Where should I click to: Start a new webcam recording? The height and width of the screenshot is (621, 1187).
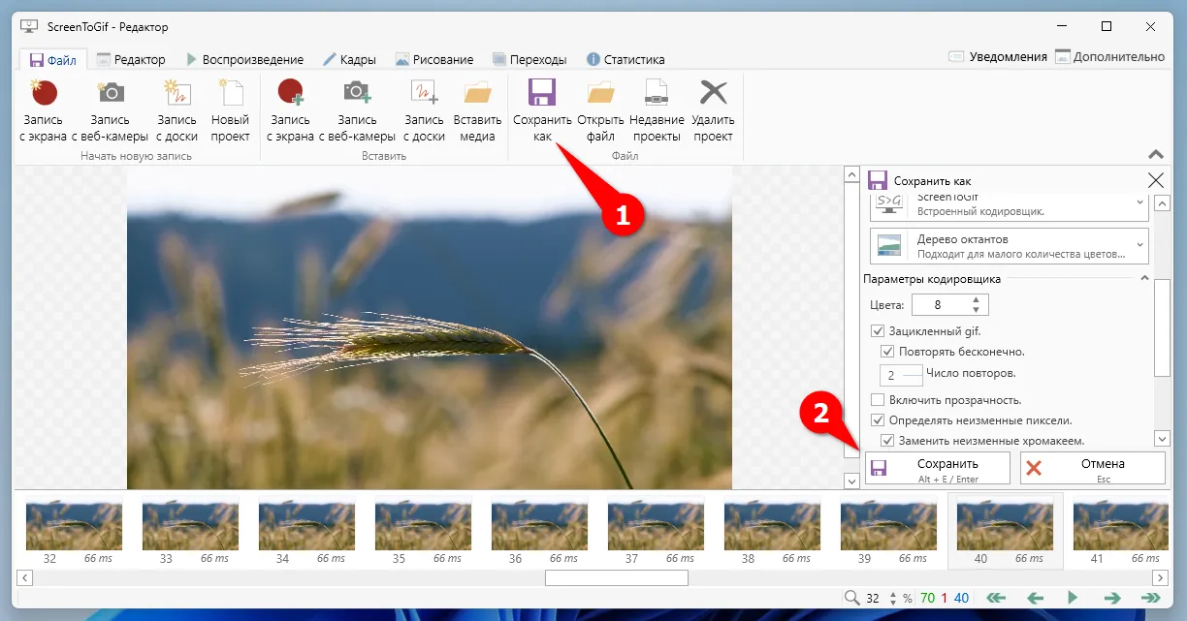point(110,93)
